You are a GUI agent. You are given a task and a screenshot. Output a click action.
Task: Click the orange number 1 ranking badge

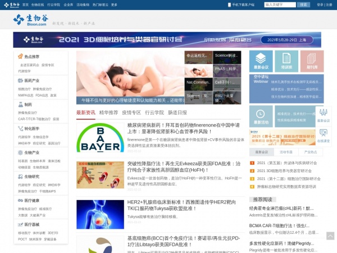(x=252, y=163)
